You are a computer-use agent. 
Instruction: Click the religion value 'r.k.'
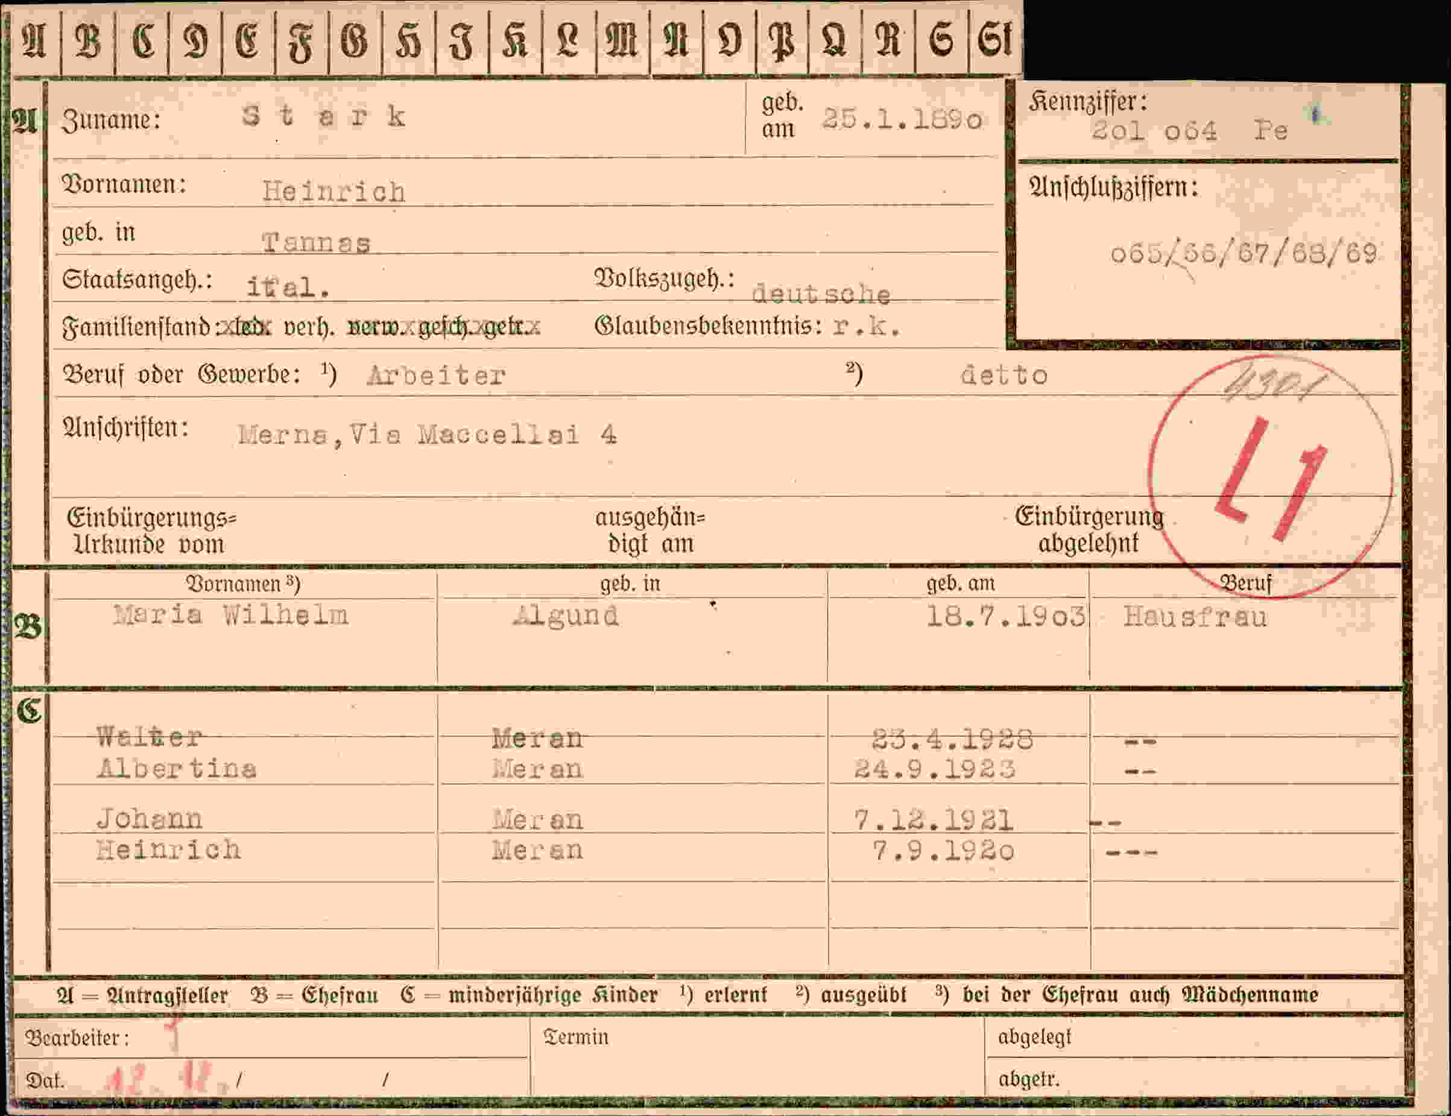point(867,326)
